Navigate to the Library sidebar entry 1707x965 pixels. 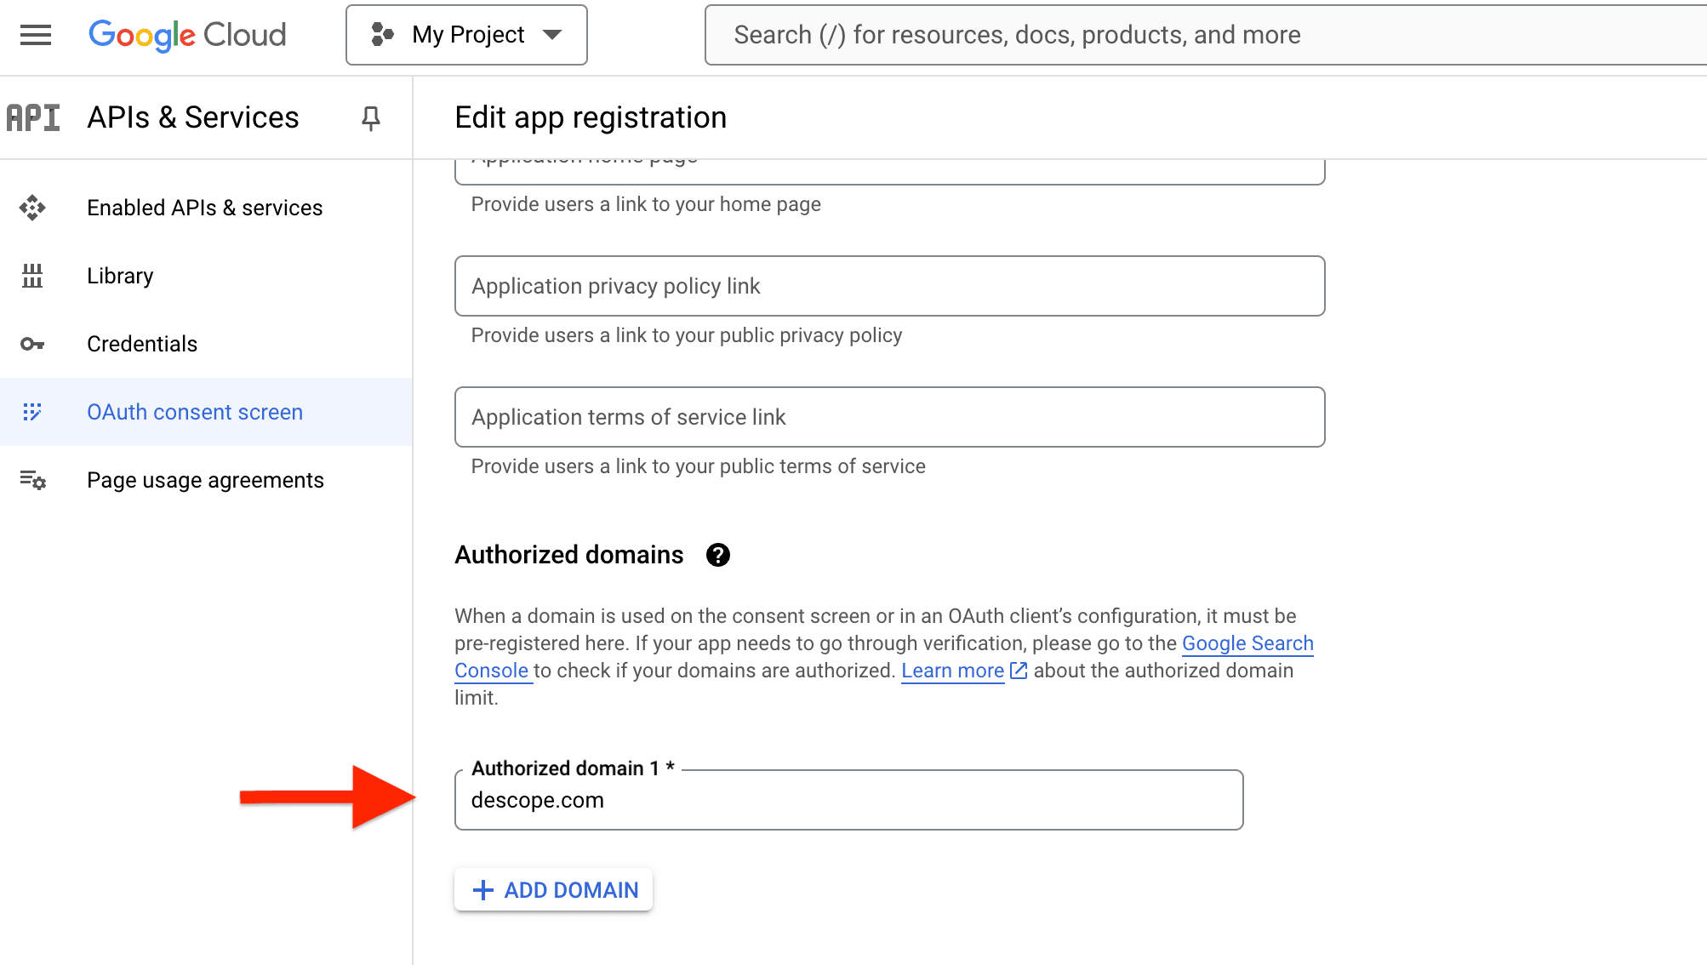pyautogui.click(x=119, y=275)
